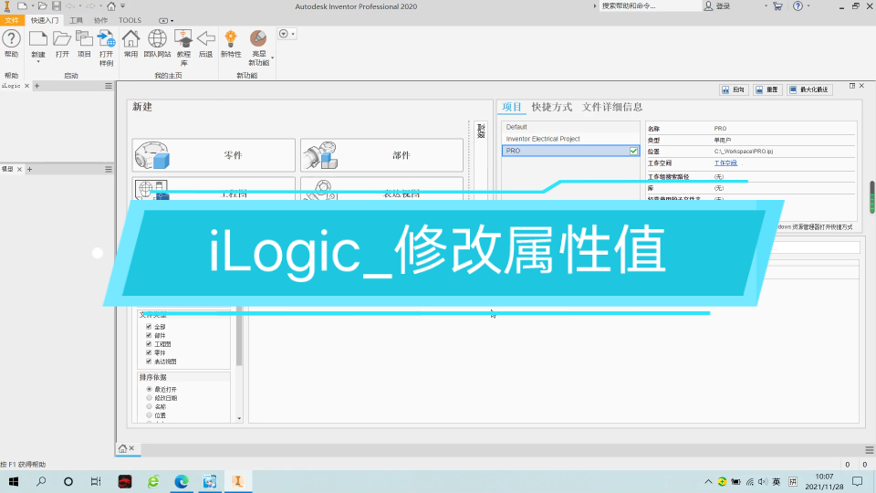Select the 名称 (Name) sort radio button

[149, 406]
